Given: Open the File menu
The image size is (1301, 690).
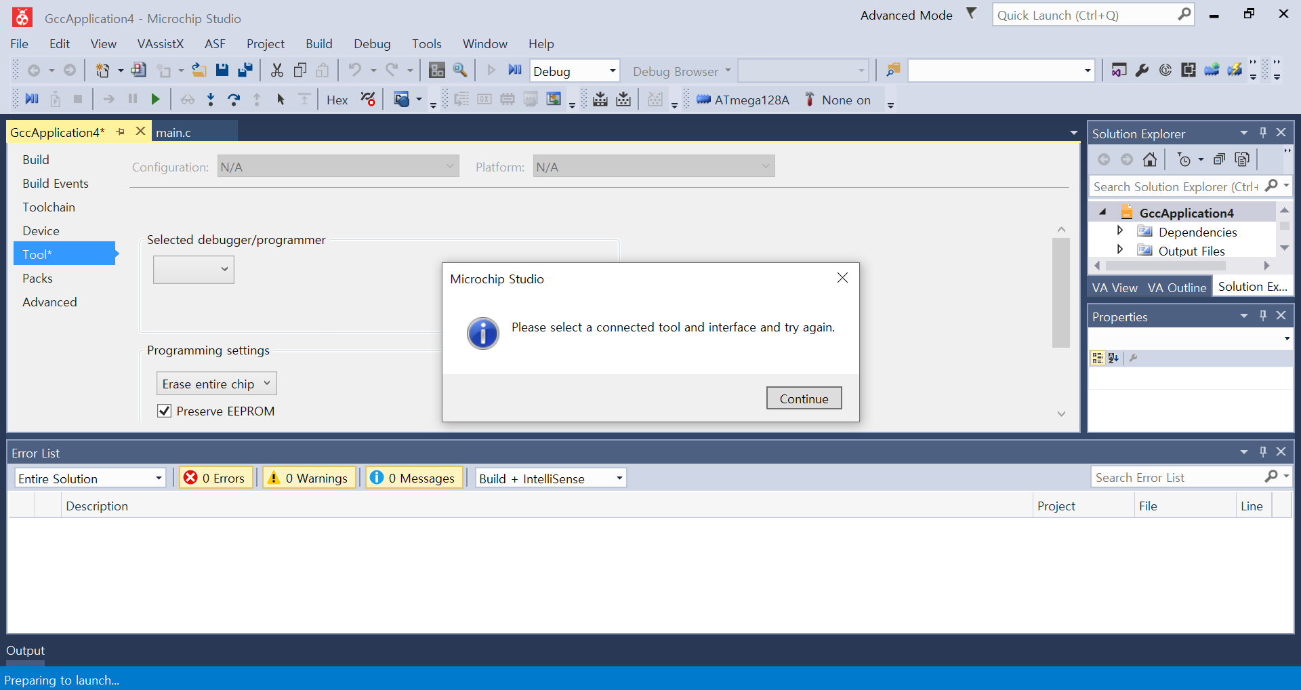Looking at the screenshot, I should 19,43.
